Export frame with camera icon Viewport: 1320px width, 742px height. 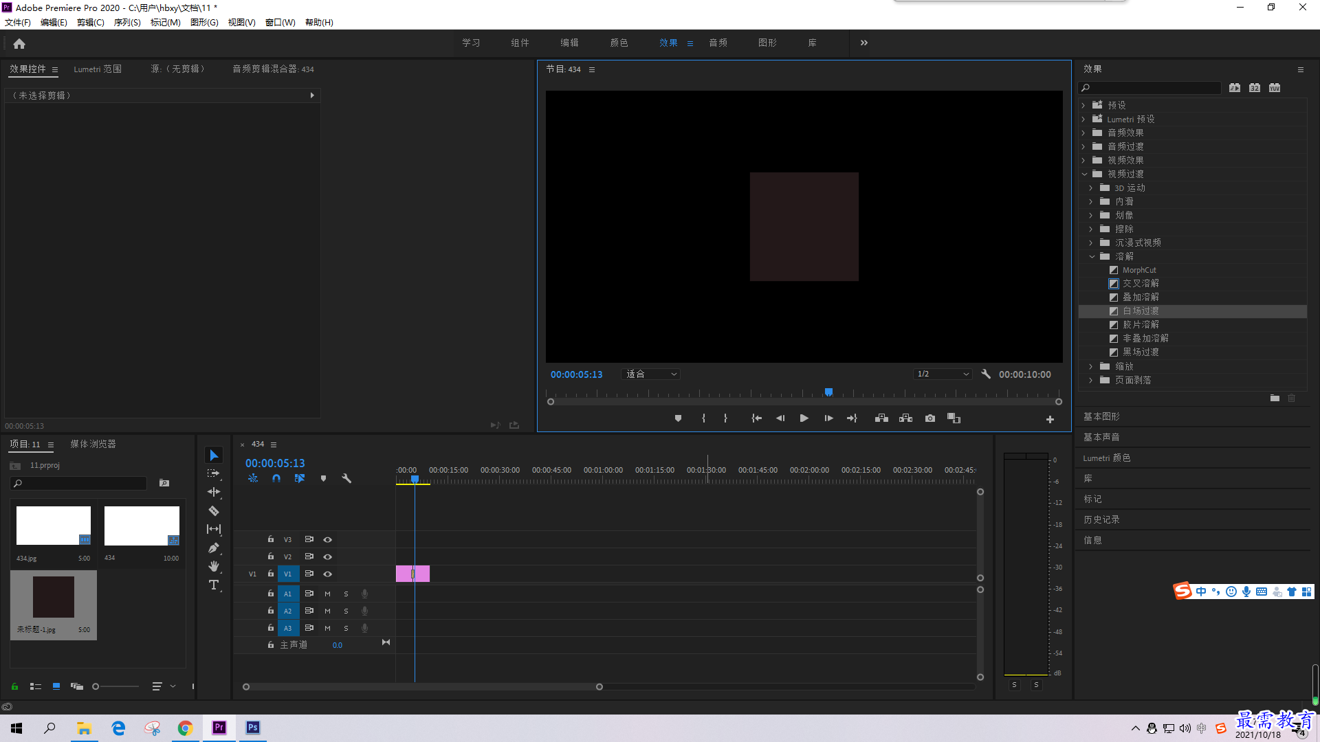click(x=930, y=418)
